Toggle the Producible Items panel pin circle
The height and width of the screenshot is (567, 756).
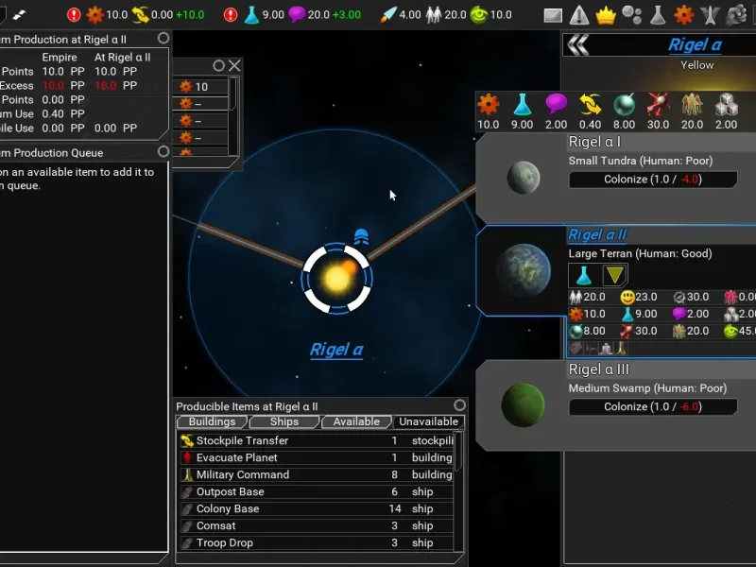point(459,405)
